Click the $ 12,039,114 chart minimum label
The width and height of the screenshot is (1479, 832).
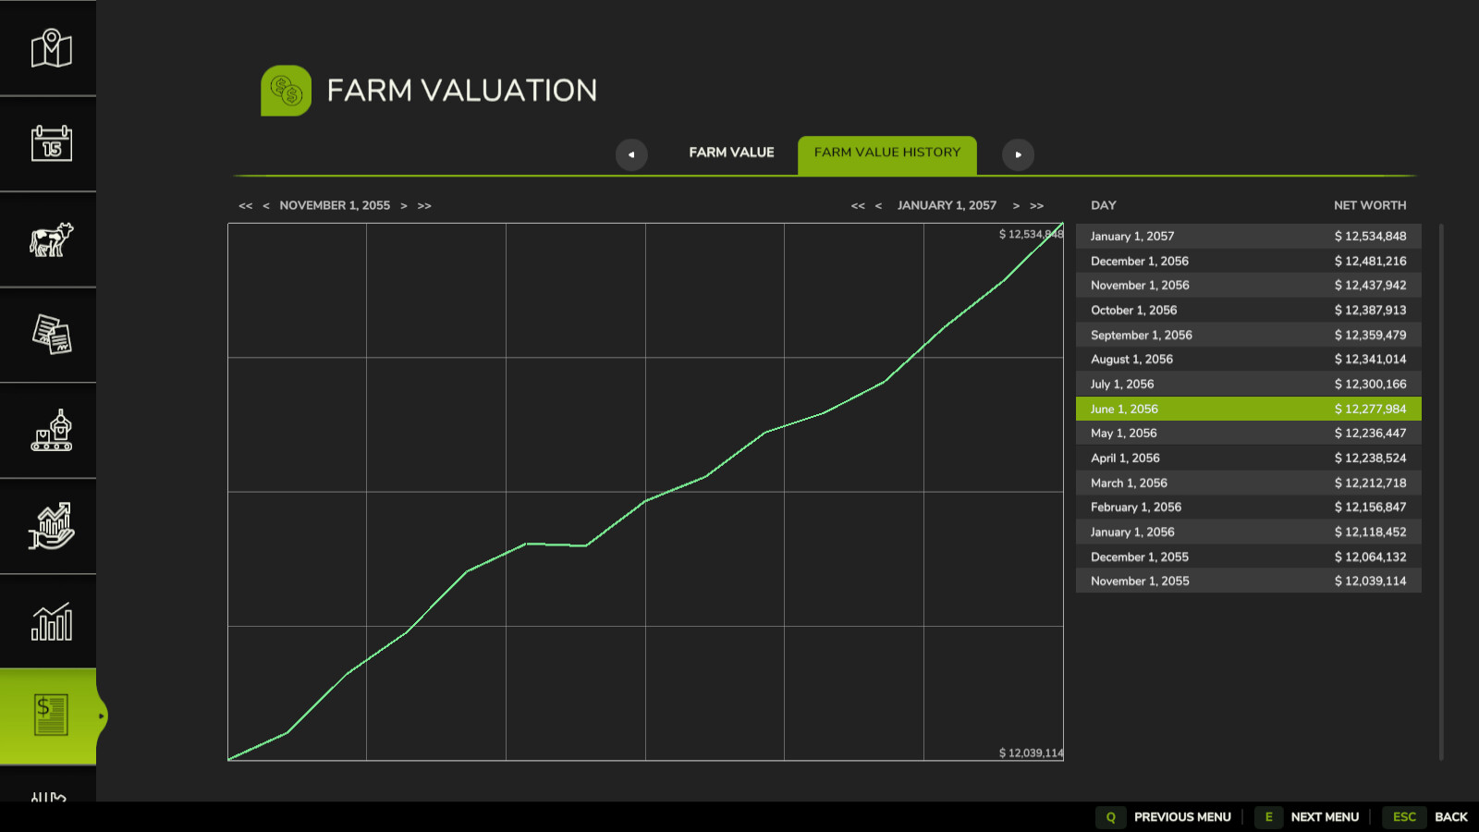[x=1031, y=752]
